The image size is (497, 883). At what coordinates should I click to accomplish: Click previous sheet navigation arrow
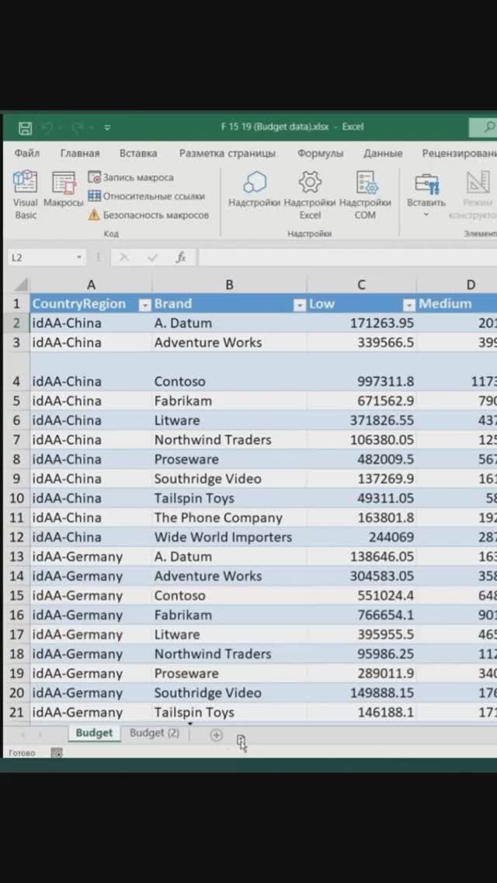(x=23, y=735)
